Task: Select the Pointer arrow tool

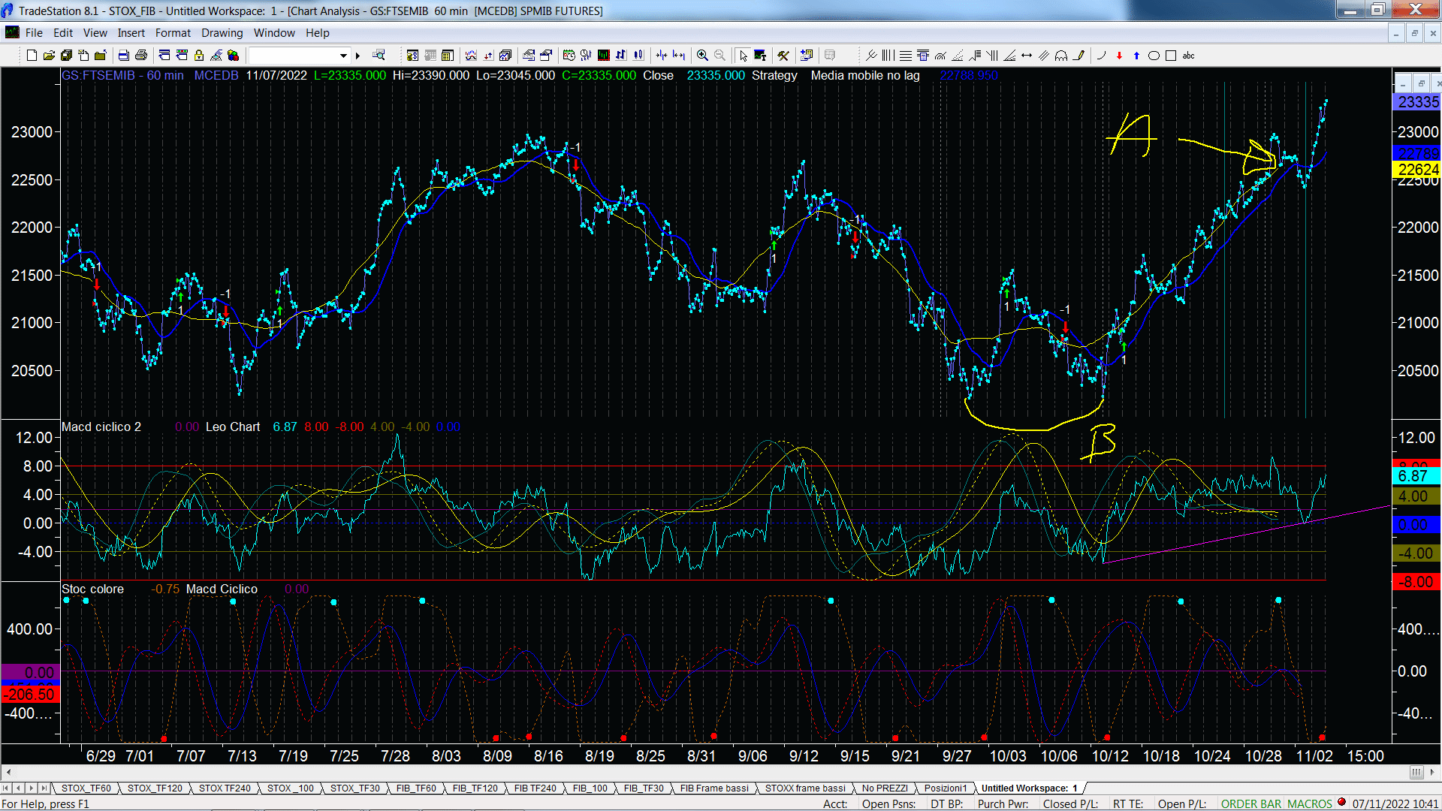Action: [744, 56]
